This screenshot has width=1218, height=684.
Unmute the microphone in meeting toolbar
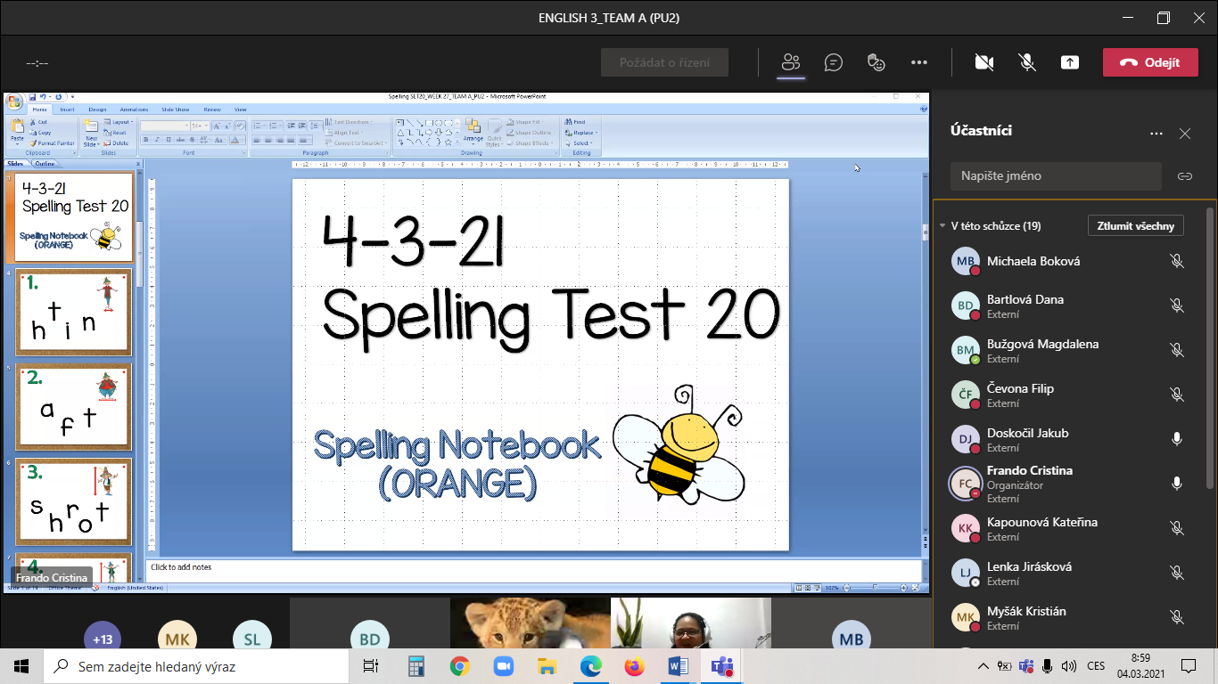click(x=1027, y=62)
